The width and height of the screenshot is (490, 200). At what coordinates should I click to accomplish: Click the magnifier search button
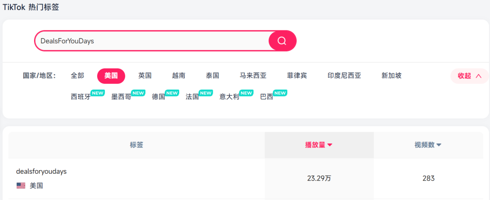point(282,41)
